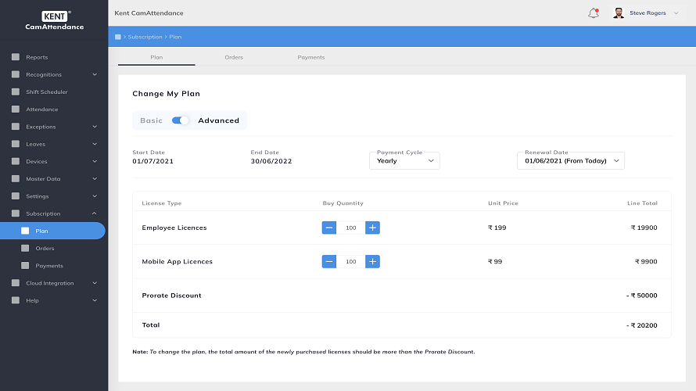This screenshot has height=391, width=696.
Task: Open the Renewal Date dropdown
Action: tap(571, 161)
